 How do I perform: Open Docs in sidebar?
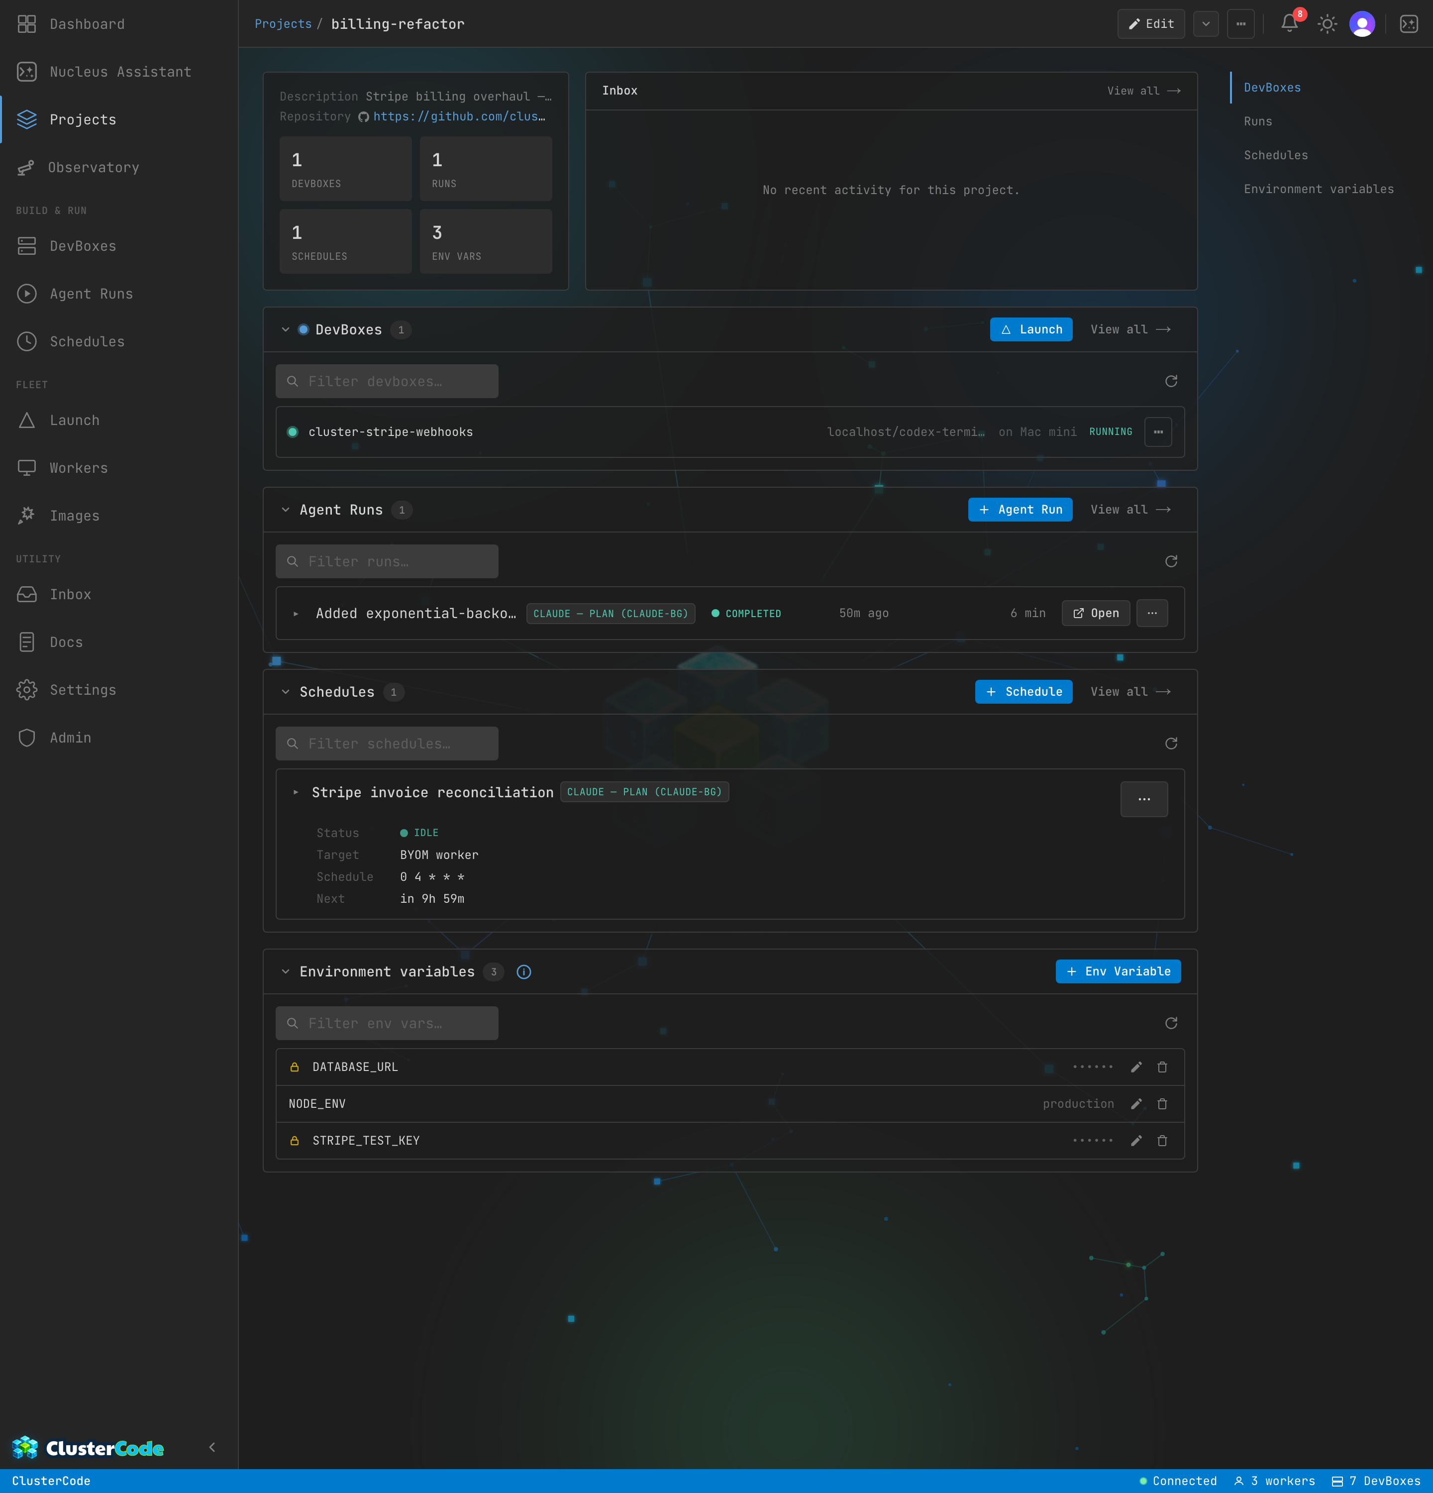[119, 642]
